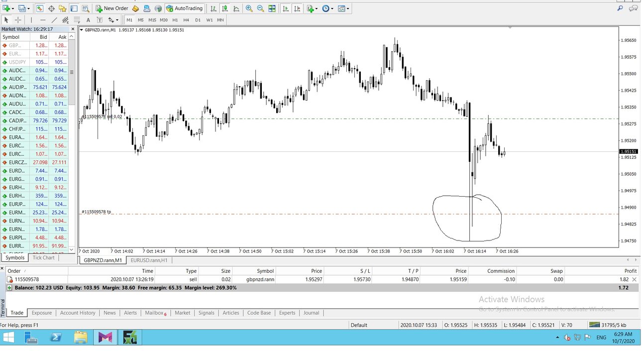The image size is (642, 361).
Task: Switch the chart to H4 timeframe
Action: click(x=186, y=20)
